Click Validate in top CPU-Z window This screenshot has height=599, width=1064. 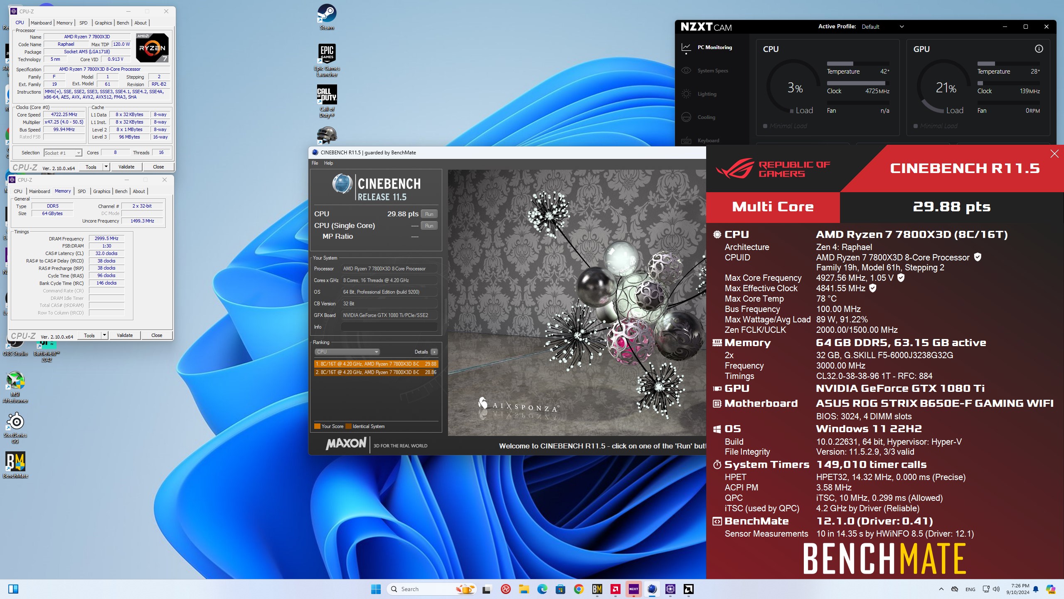tap(126, 167)
